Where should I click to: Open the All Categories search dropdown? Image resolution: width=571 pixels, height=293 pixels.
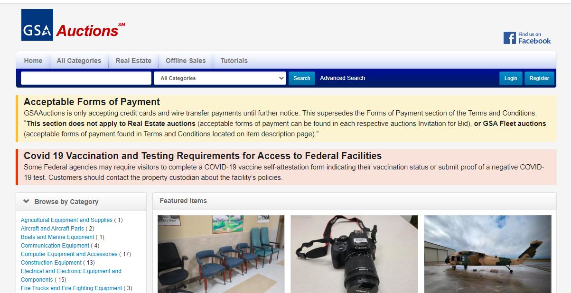(x=220, y=78)
